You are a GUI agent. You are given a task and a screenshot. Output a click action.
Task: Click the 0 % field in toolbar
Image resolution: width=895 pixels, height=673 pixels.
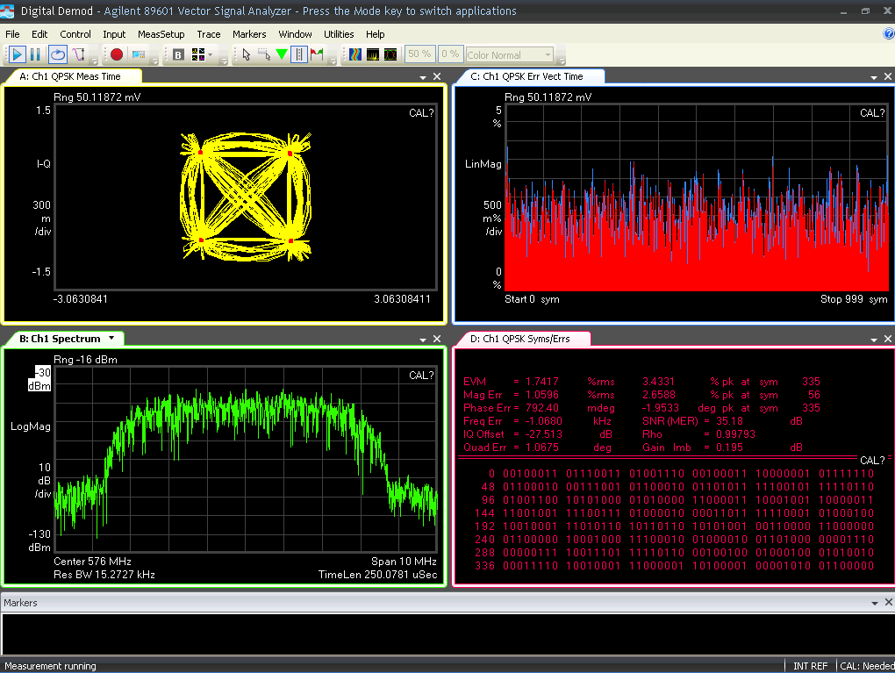450,54
